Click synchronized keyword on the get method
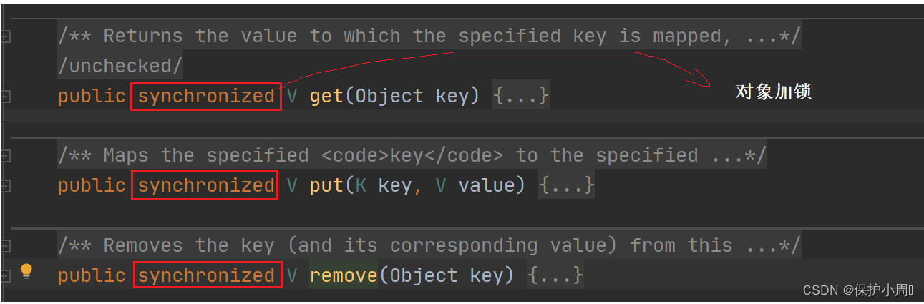924x304 pixels. pyautogui.click(x=206, y=96)
